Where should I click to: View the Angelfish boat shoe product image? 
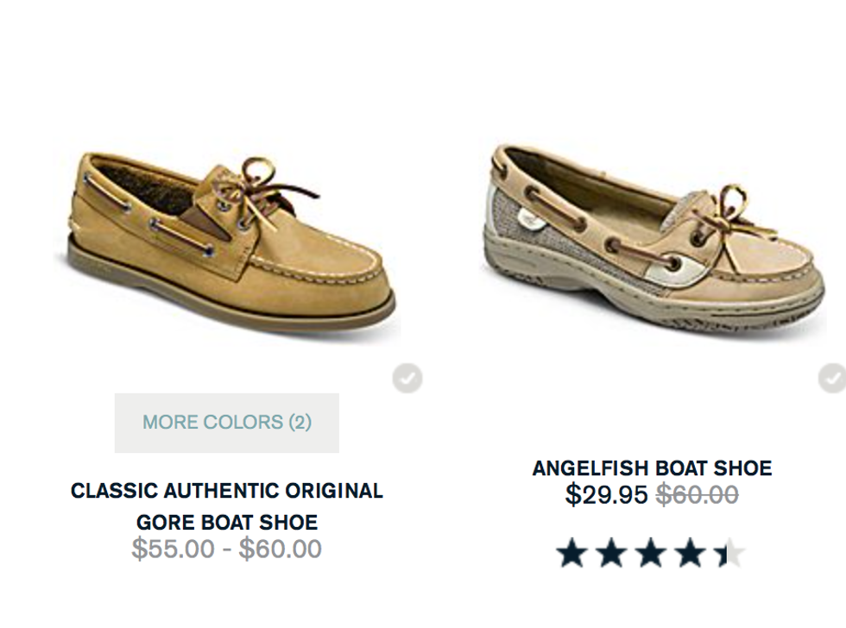(x=656, y=237)
